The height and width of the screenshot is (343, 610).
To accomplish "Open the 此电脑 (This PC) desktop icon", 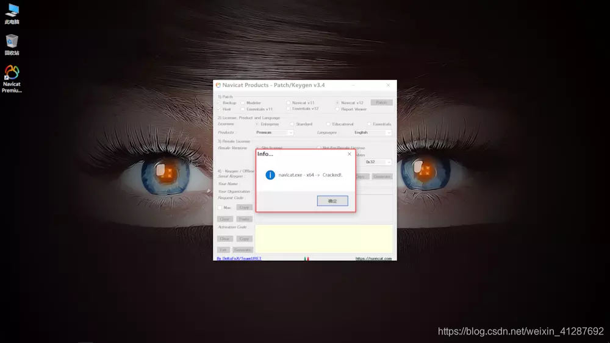I will click(x=12, y=14).
